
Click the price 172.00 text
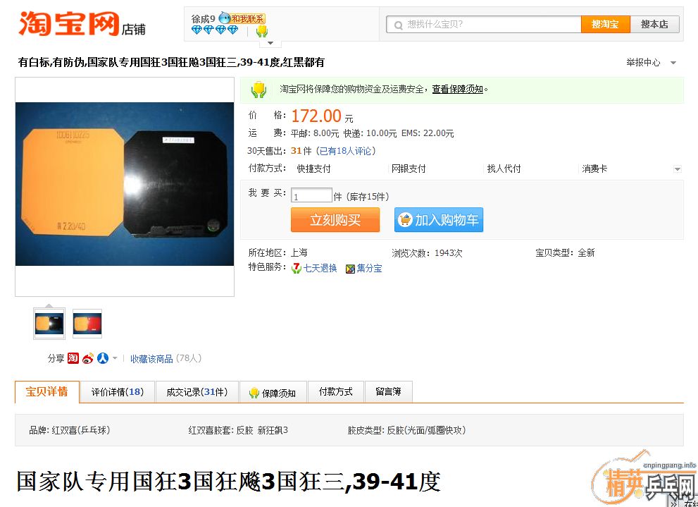coord(316,116)
